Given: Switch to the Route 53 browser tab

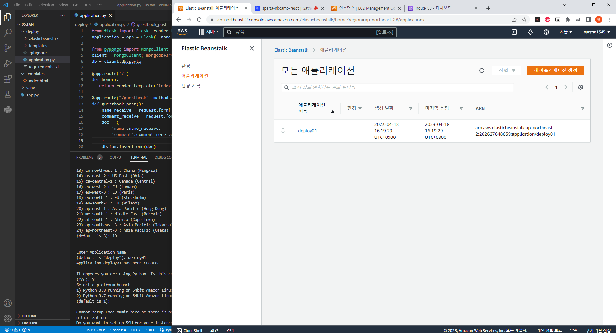Looking at the screenshot, I should tap(443, 8).
